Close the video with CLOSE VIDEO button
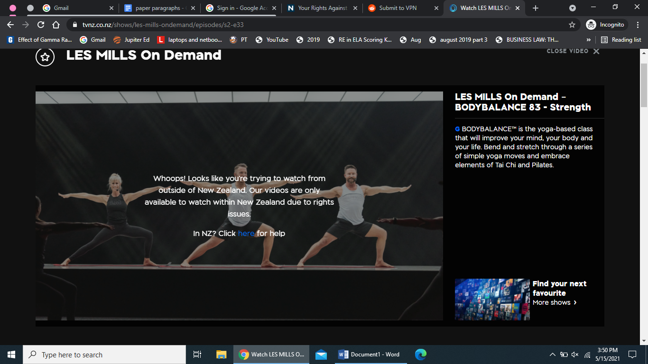 [573, 51]
